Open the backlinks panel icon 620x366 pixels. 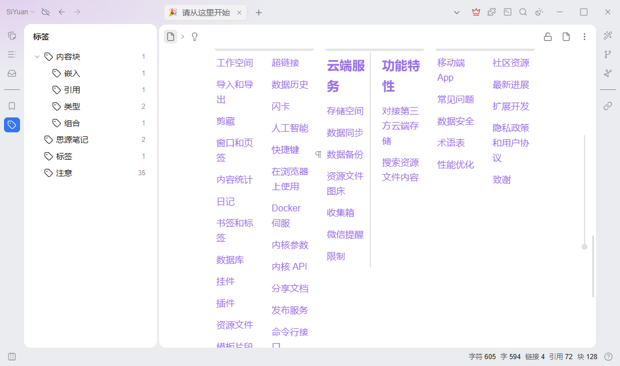click(x=608, y=106)
